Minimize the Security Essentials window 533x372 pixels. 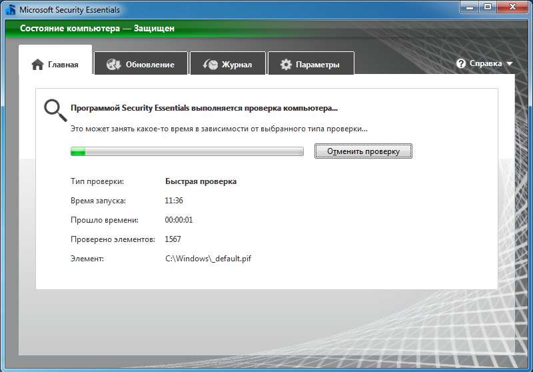470,7
